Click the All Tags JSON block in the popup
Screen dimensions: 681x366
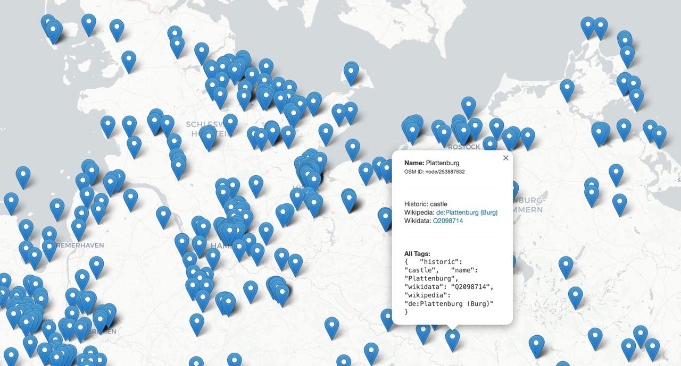coord(450,287)
